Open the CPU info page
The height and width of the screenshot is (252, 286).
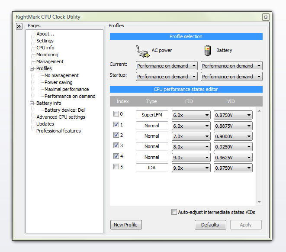coord(45,48)
